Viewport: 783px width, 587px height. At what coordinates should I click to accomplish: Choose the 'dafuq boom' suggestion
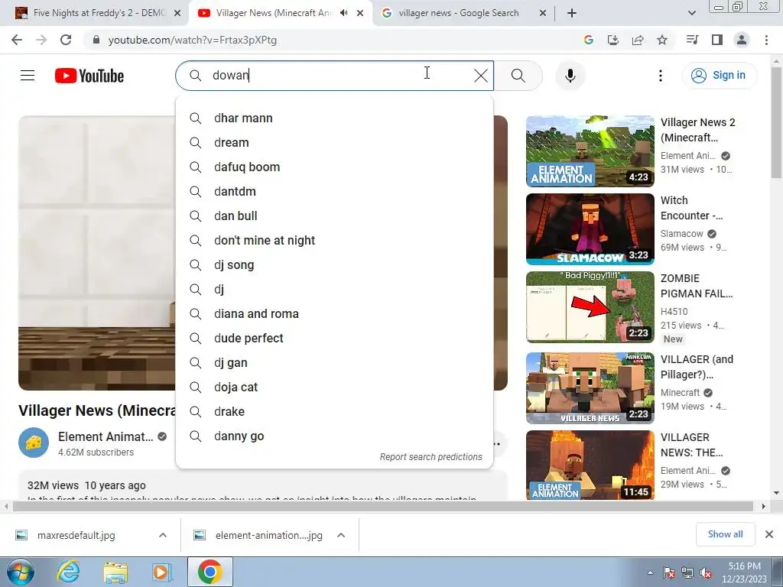(x=335, y=167)
